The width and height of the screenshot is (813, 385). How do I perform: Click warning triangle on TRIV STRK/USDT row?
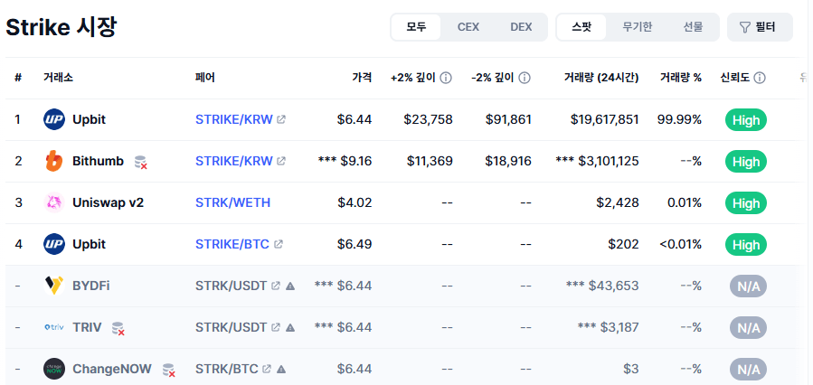(x=290, y=327)
